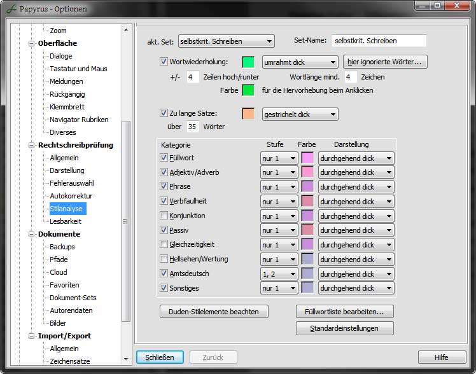Pick Wortwiederholung highlight color swatch
476x374 pixels.
[248, 62]
